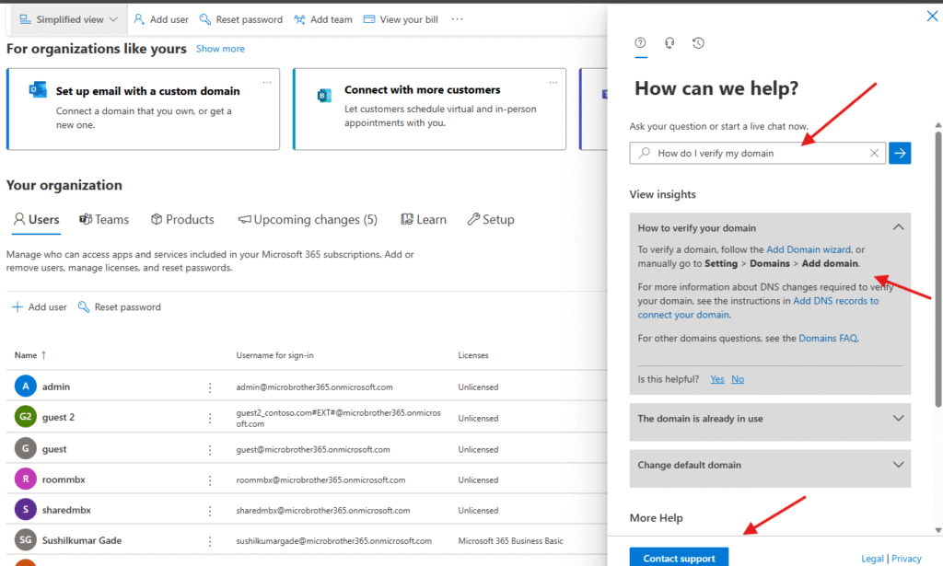This screenshot has height=566, width=943.
Task: Click the toolbar ellipsis for more commands
Action: point(458,19)
